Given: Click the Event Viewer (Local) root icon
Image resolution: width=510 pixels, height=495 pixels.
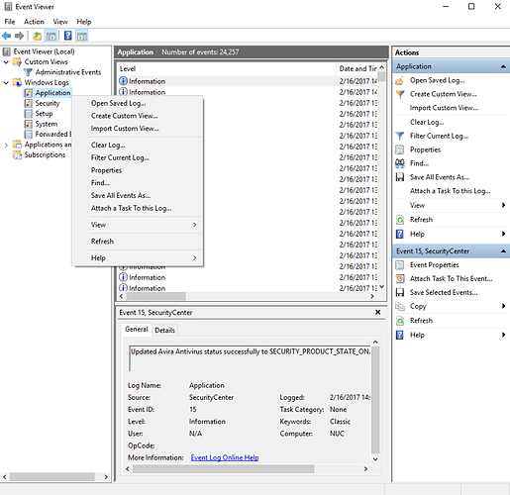Looking at the screenshot, I should coord(7,51).
